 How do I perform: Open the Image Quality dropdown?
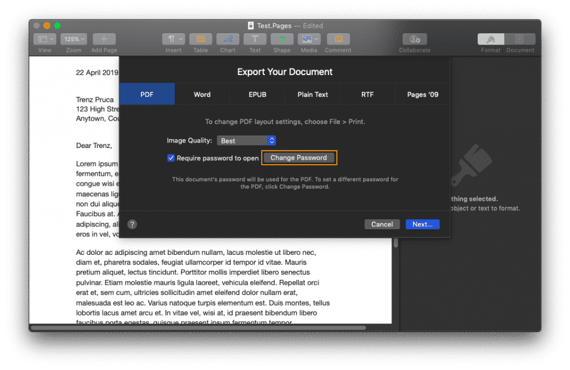247,141
